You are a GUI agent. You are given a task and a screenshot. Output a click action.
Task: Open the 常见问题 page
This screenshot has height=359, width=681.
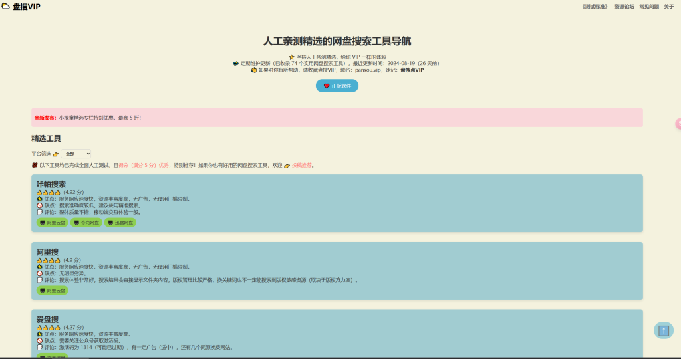[649, 7]
